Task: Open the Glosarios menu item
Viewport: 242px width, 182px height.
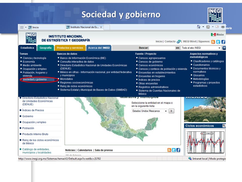Action: click(x=199, y=75)
